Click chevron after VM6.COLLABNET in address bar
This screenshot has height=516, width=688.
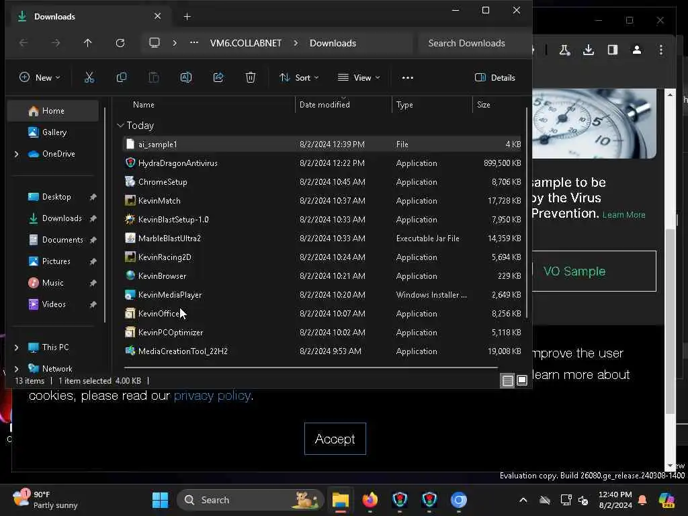tap(296, 43)
